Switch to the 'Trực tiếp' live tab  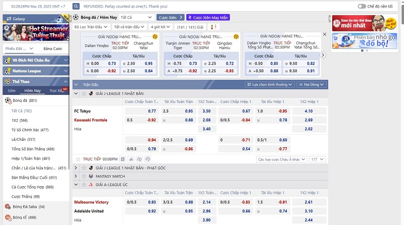click(57, 90)
